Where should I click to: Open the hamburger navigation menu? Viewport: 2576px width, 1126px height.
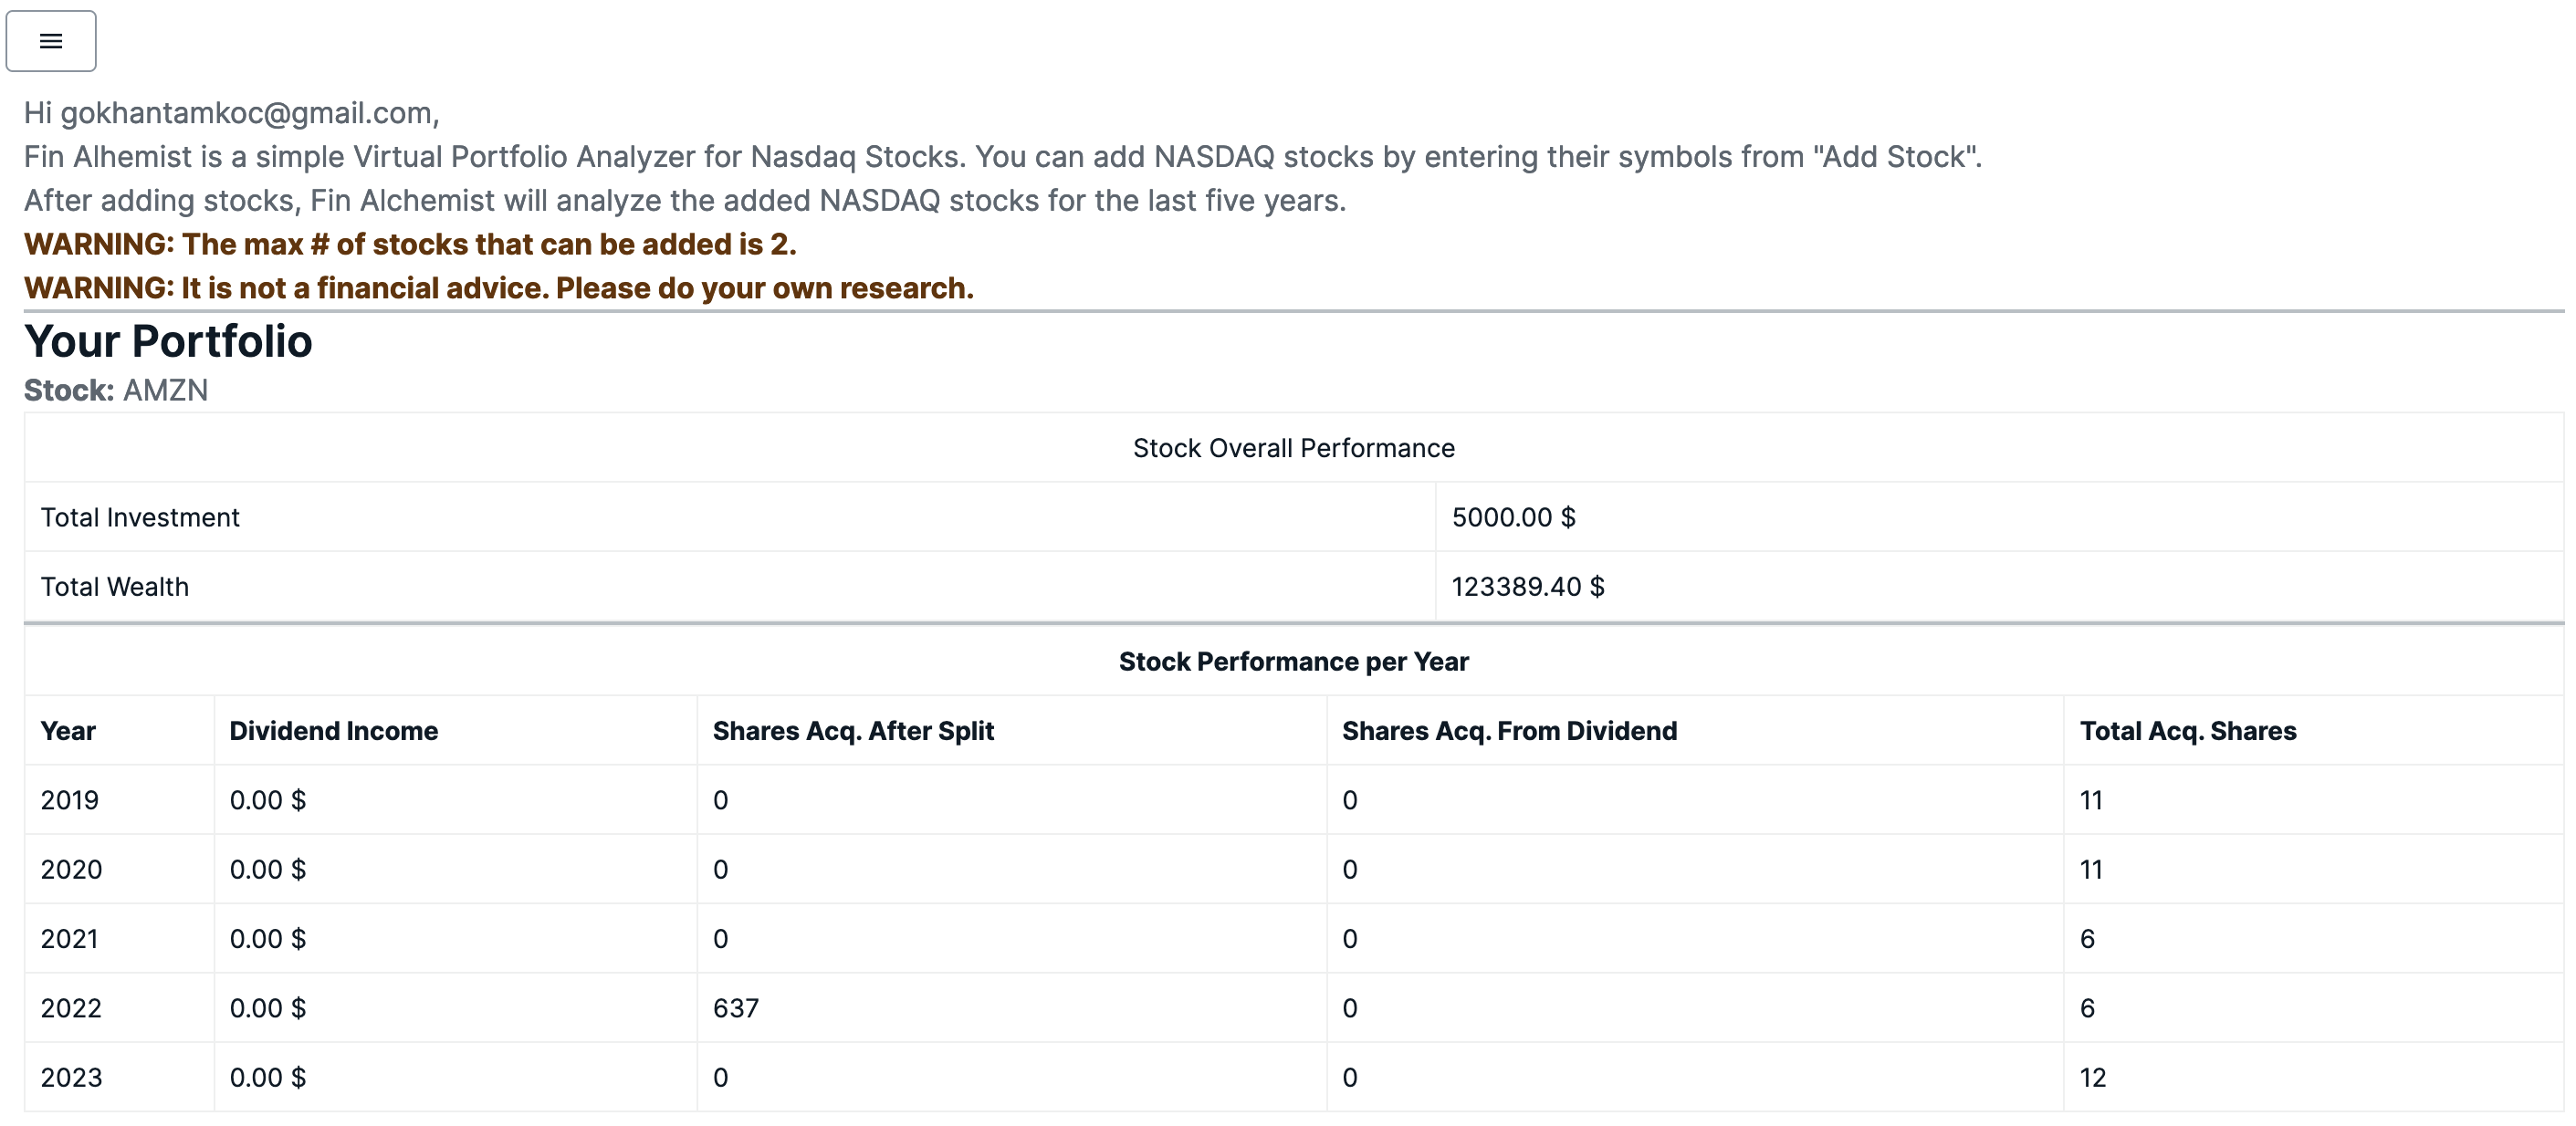click(x=51, y=41)
